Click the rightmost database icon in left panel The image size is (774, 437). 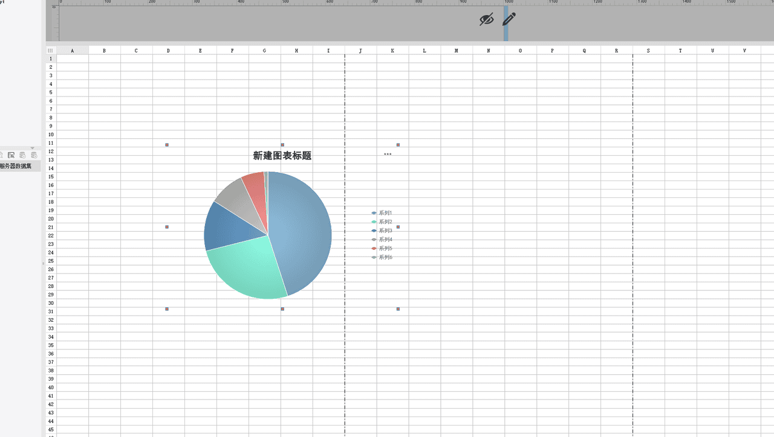click(x=34, y=155)
